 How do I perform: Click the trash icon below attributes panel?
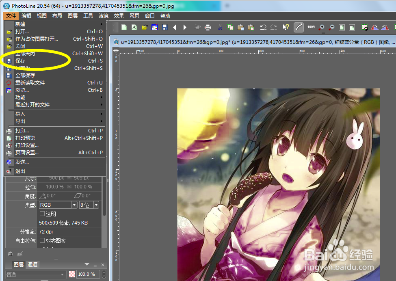10,254
